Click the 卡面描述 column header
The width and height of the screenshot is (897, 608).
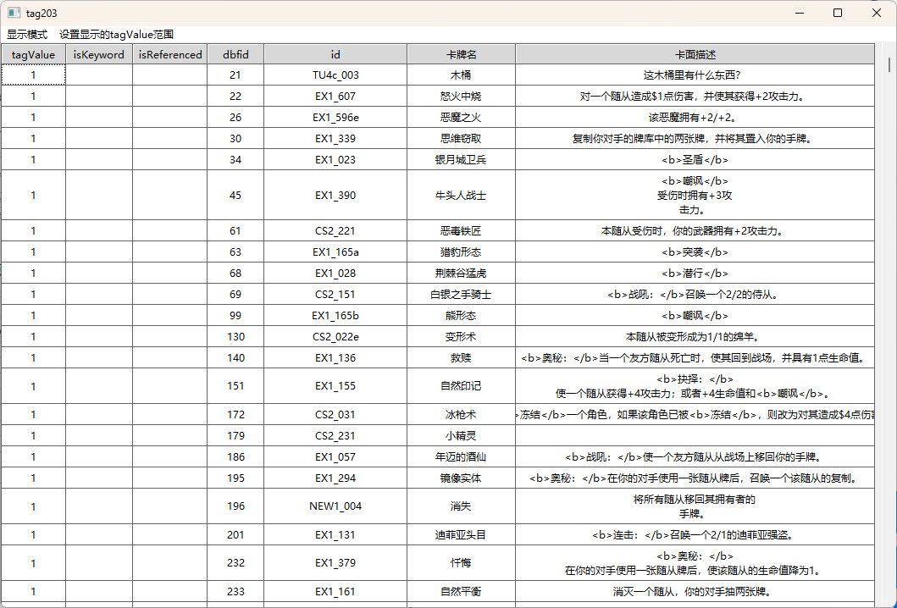(695, 54)
